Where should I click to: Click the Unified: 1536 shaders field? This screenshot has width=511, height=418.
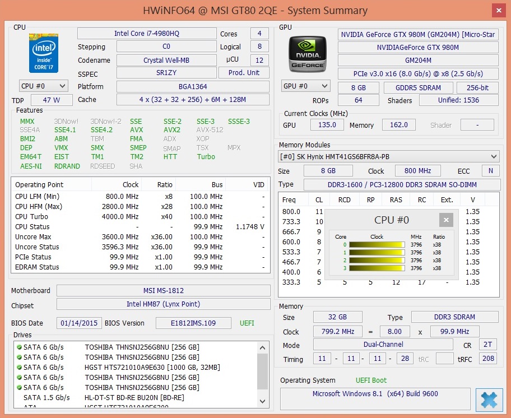pyautogui.click(x=458, y=100)
